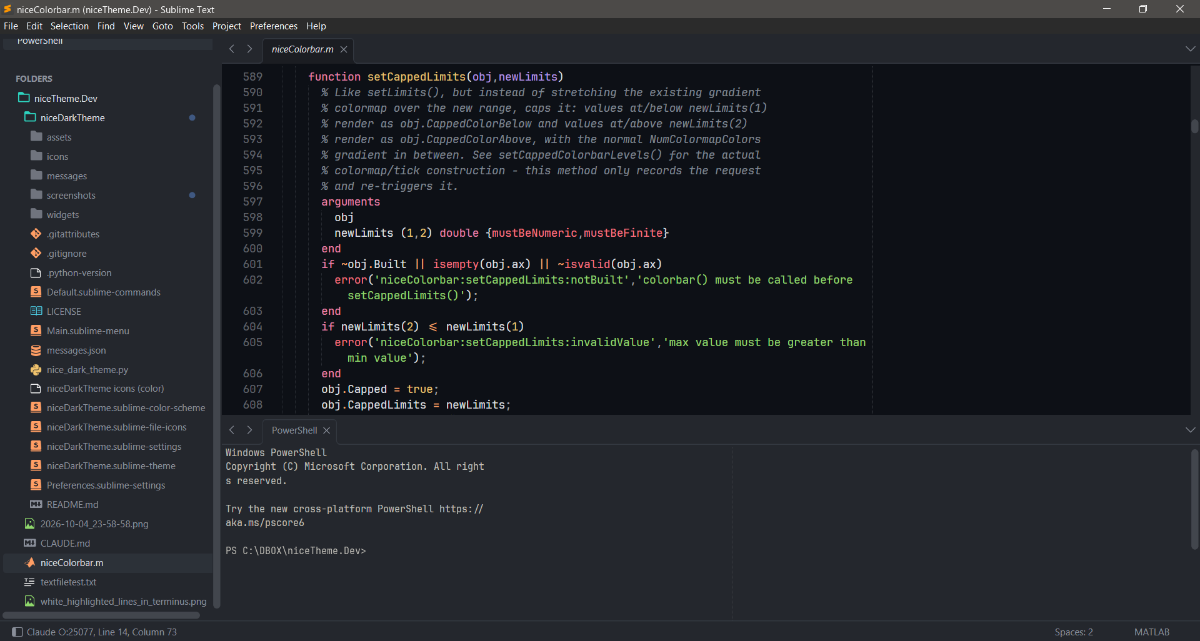Click the sidebar horizontal scrollbar
1200x641 pixels.
pos(102,615)
